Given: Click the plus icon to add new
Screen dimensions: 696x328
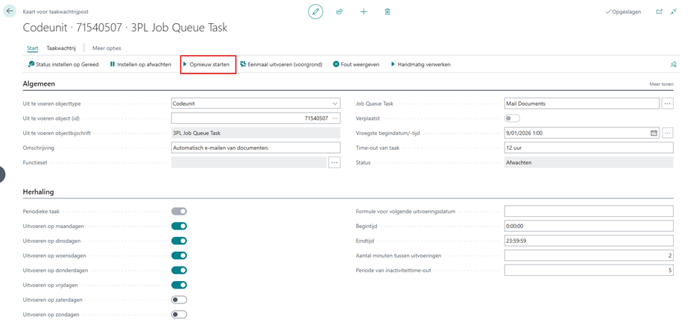Looking at the screenshot, I should (364, 12).
